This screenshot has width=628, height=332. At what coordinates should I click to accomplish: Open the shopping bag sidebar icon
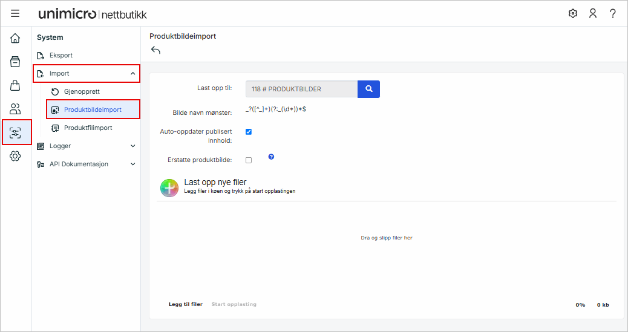[x=15, y=85]
